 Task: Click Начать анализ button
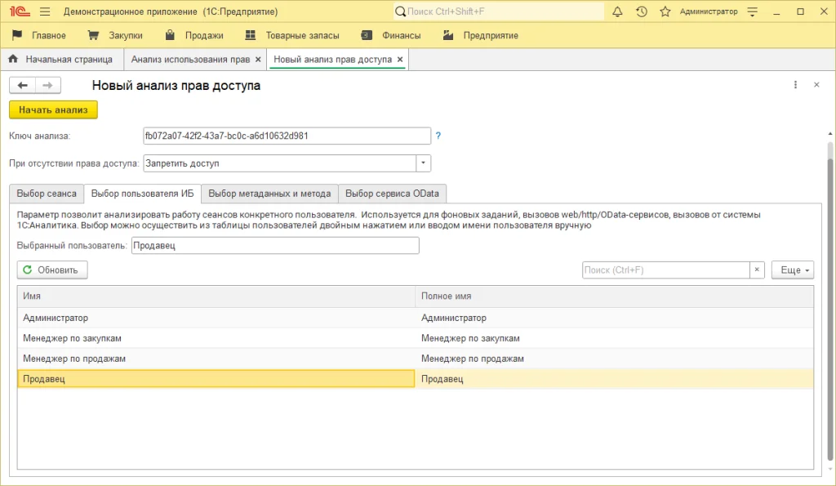(x=53, y=110)
